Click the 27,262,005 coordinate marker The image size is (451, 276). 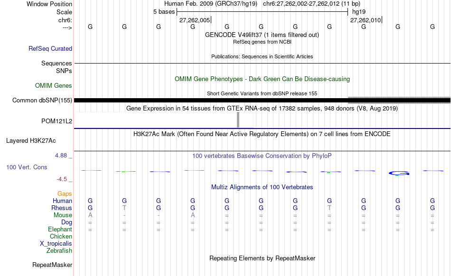pyautogui.click(x=195, y=20)
